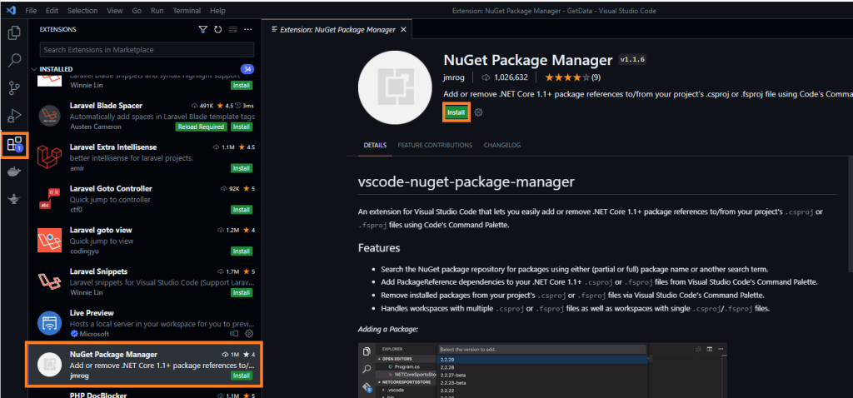Click Laravel Snippets extension icon
Image resolution: width=853 pixels, height=398 pixels.
51,281
